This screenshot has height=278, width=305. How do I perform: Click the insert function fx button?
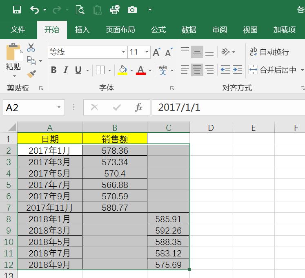point(138,107)
